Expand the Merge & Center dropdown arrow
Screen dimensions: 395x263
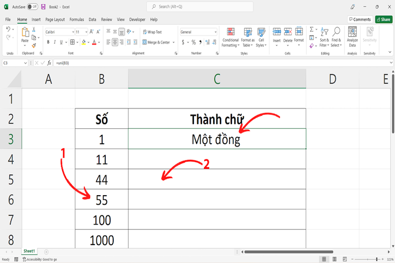[174, 42]
